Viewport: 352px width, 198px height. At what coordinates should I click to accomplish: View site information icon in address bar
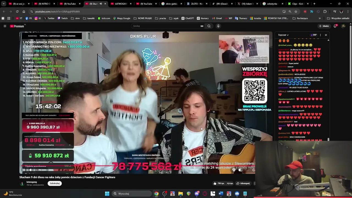[x=31, y=12]
